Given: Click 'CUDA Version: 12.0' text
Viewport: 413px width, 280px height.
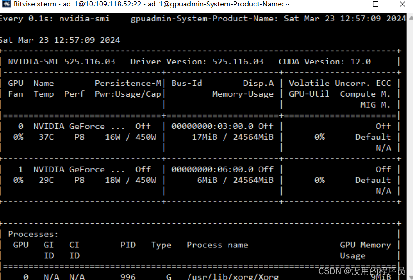Looking at the screenshot, I should click(325, 62).
